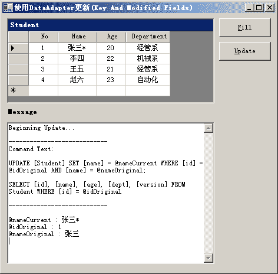Click department cell 机械系

click(x=148, y=58)
